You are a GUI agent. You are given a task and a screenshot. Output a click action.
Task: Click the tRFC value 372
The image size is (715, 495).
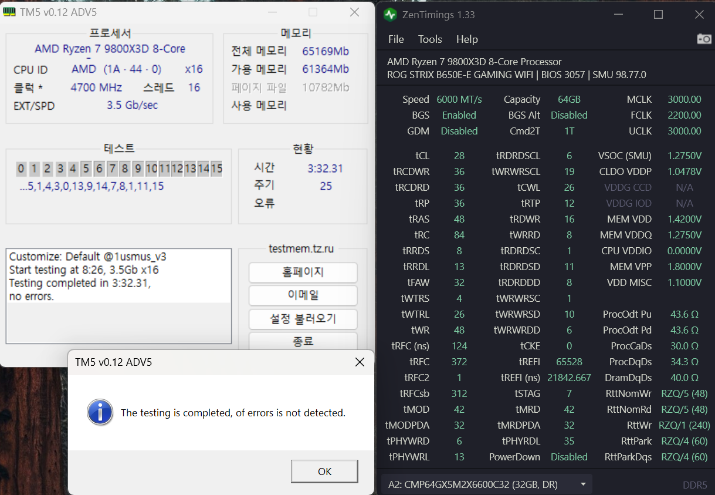click(x=459, y=362)
